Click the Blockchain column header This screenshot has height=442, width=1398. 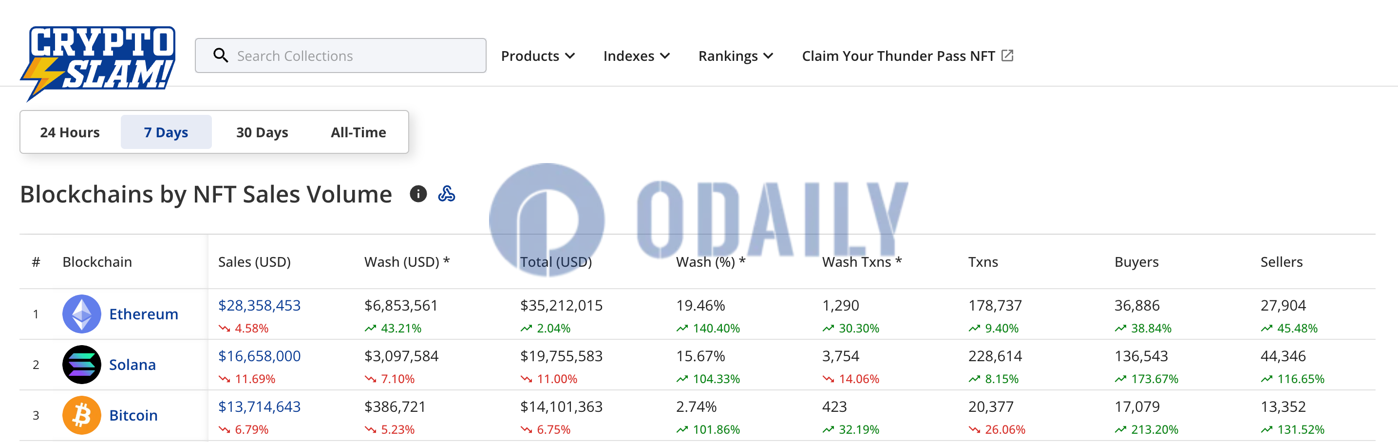[97, 262]
